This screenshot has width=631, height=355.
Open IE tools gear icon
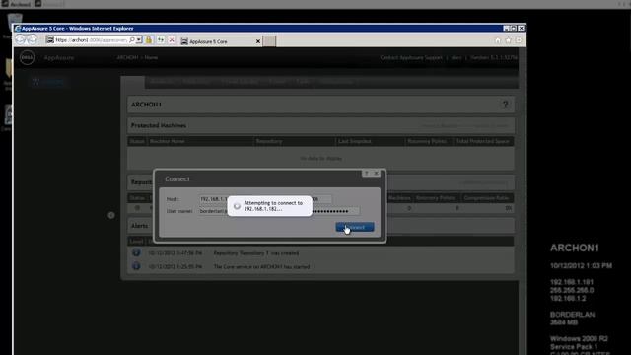click(519, 40)
